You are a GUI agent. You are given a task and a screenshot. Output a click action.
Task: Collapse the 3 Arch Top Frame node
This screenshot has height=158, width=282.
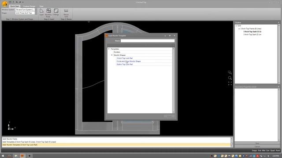239,29
